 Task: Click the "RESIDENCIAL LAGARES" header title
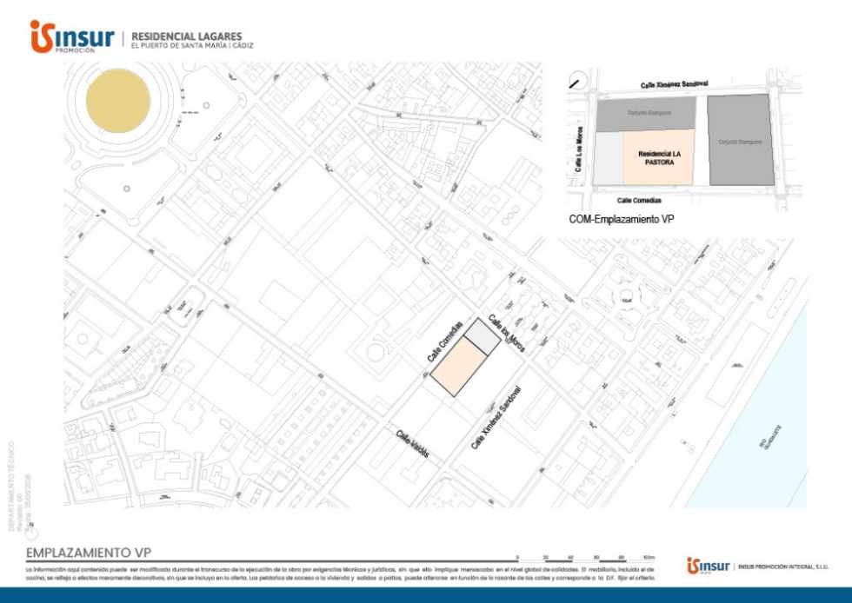point(186,36)
